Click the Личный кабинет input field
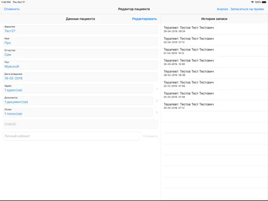Viewport: 268px width, 201px height. coord(71,136)
